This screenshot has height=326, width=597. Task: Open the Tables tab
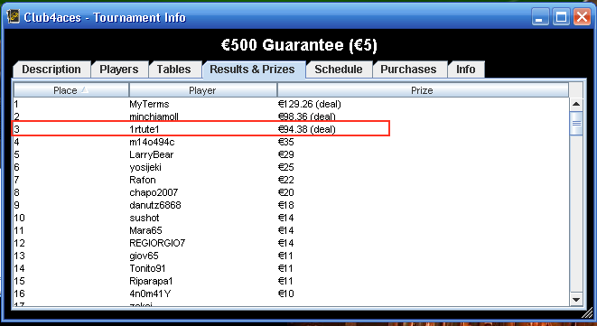tap(173, 70)
